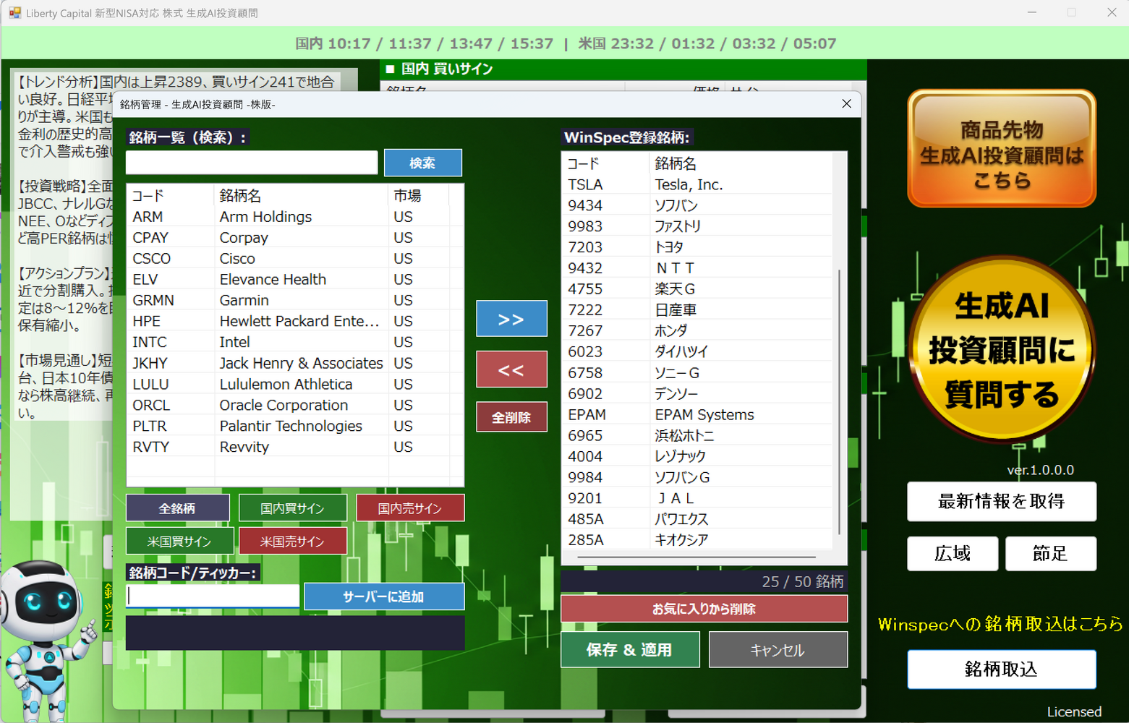The image size is (1129, 723).
Task: Click コード header in WinSpec登録銘柄 list
Action: click(x=605, y=164)
